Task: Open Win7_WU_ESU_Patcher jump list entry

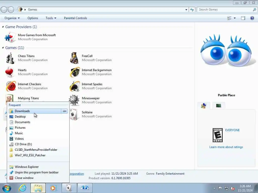Action: (38, 155)
